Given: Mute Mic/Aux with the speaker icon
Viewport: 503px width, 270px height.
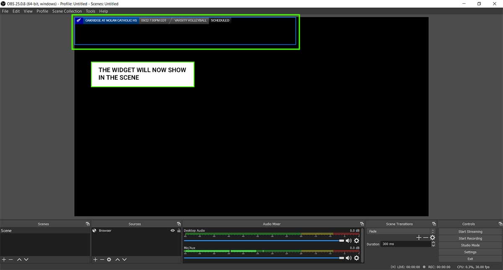Looking at the screenshot, I should coord(348,258).
